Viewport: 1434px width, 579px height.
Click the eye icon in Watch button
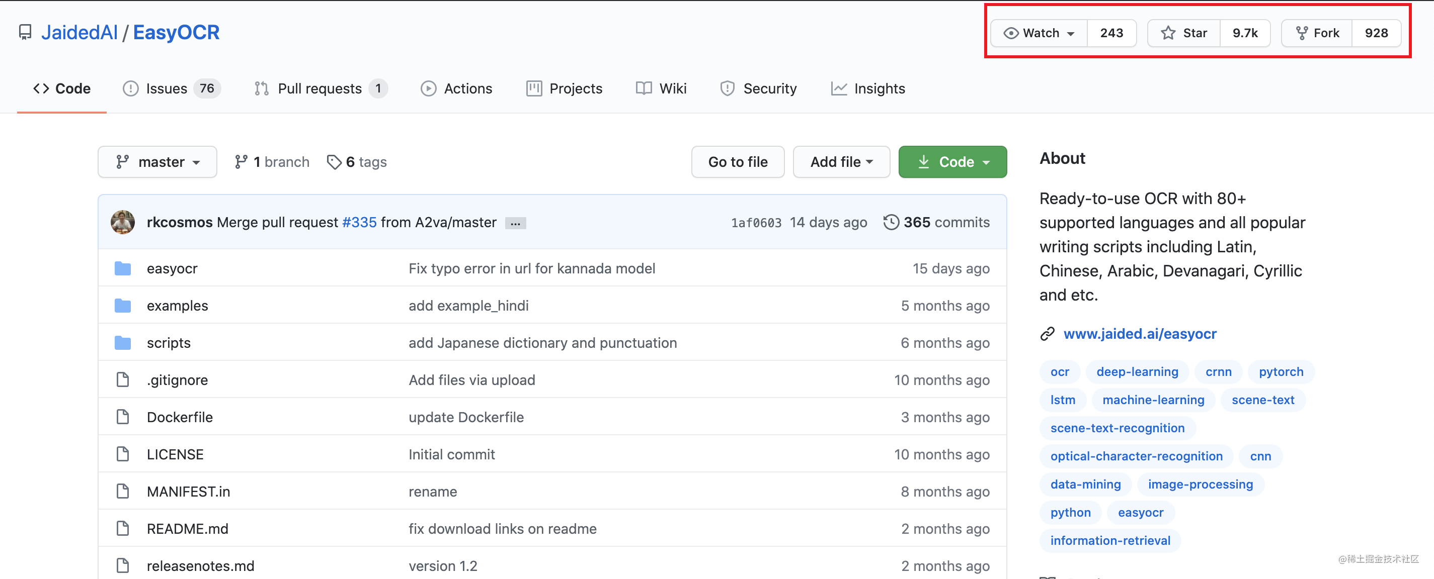1011,33
